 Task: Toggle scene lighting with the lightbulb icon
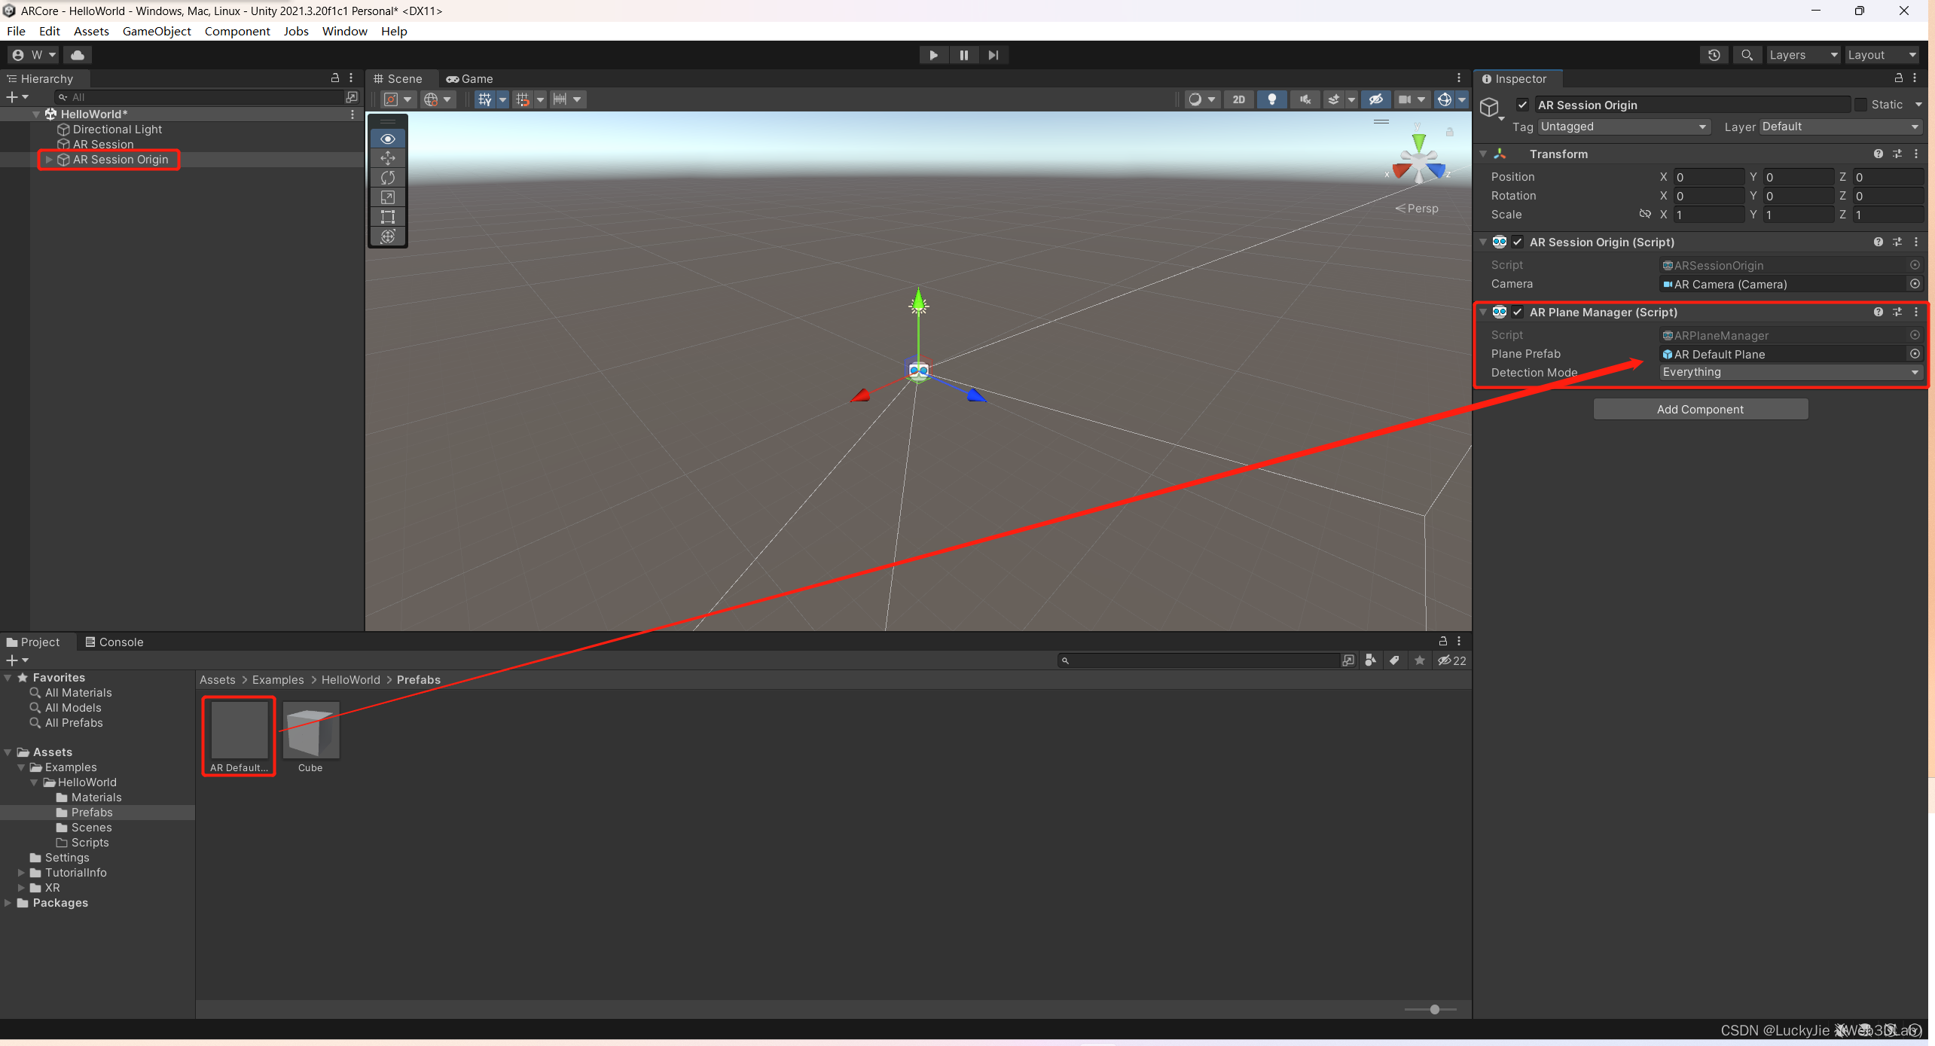[x=1272, y=99]
